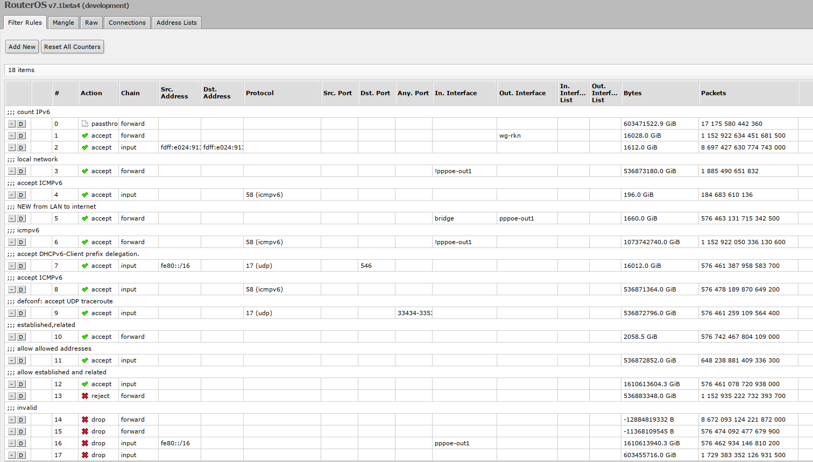Click the red reject X in rule 13

pos(85,396)
